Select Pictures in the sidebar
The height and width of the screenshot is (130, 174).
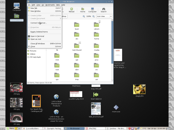33,51
